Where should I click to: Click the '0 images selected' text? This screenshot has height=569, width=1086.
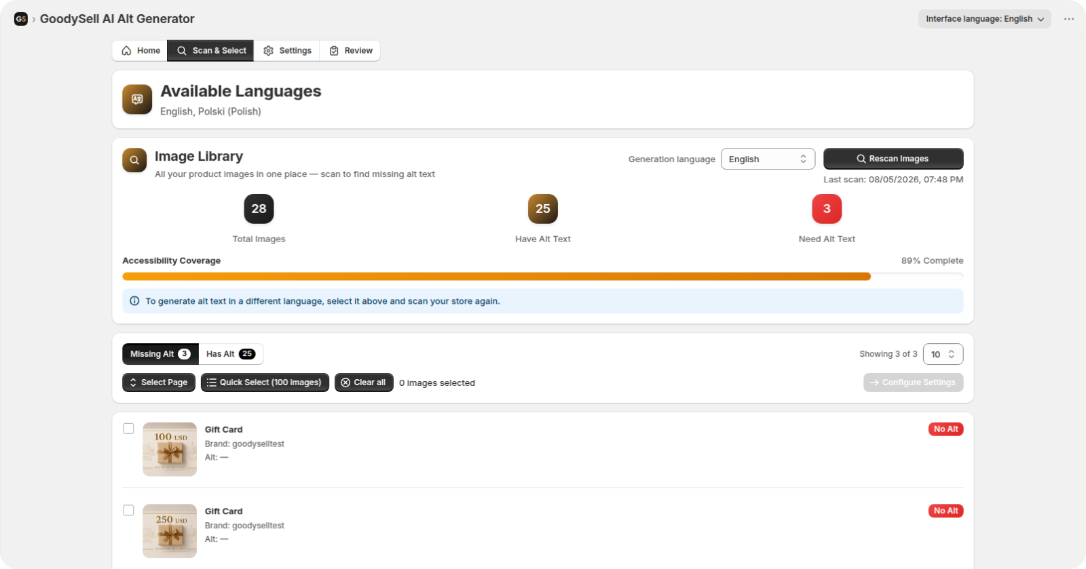pyautogui.click(x=437, y=383)
